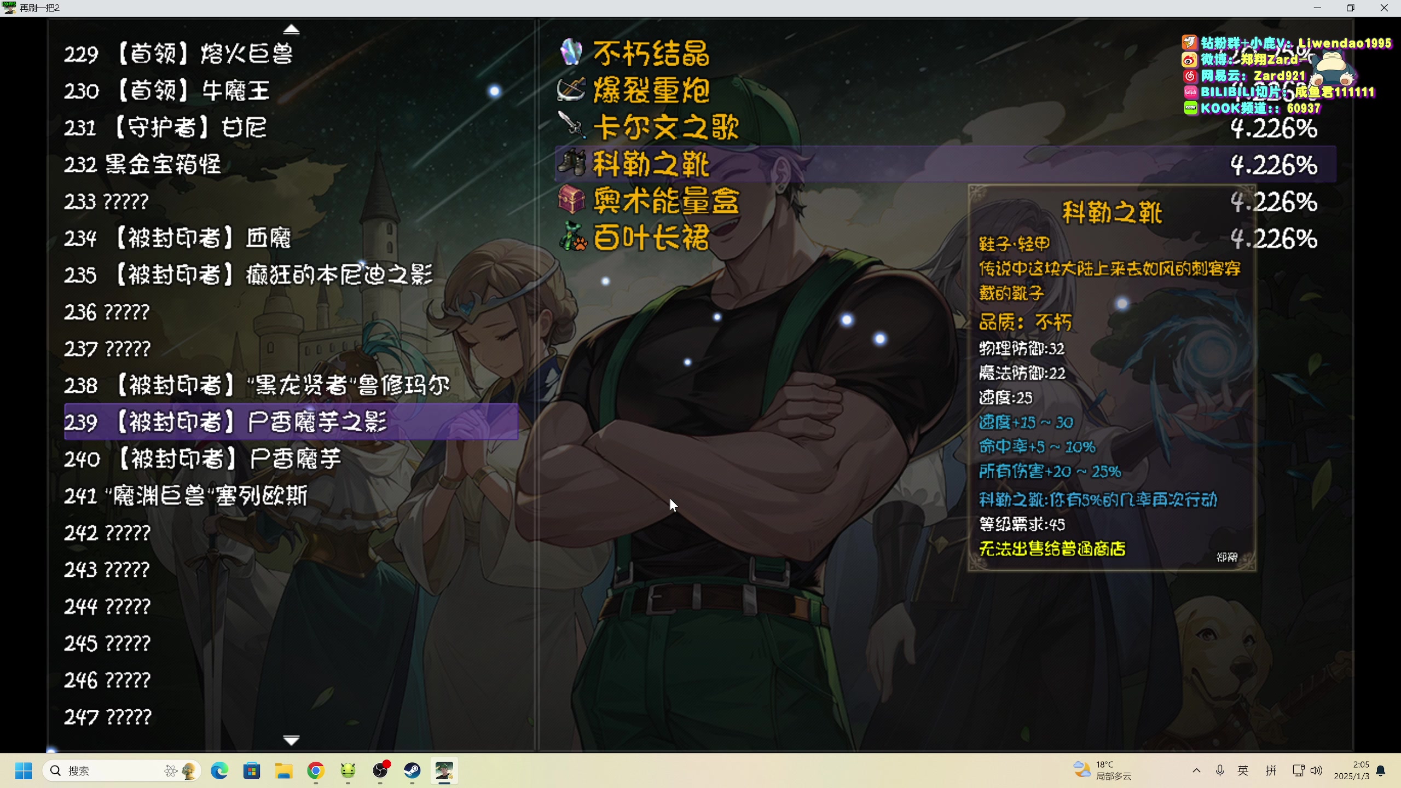Screen dimensions: 1401x788
Task: Open the 18°C weather widget
Action: 1102,770
